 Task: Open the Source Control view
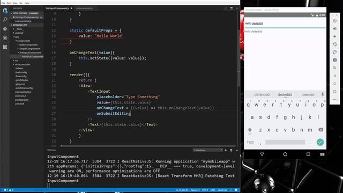point(5,28)
